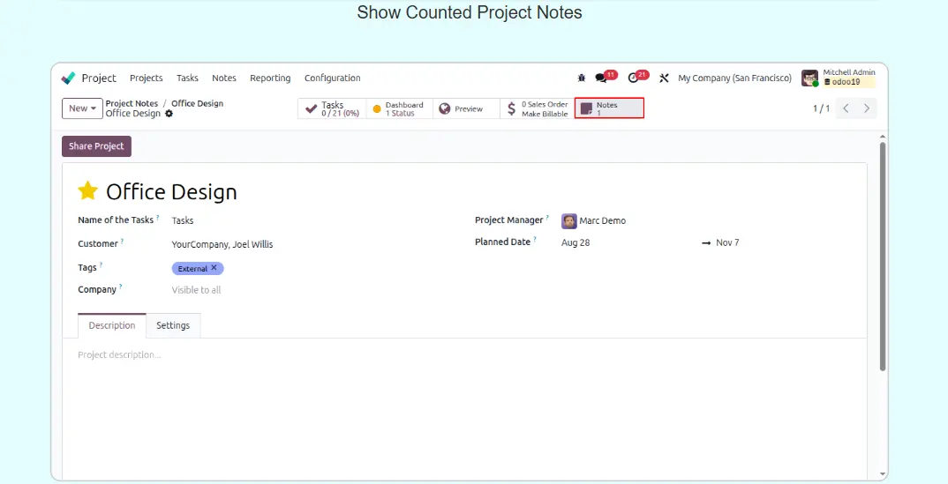Click the Share Project button

point(96,146)
